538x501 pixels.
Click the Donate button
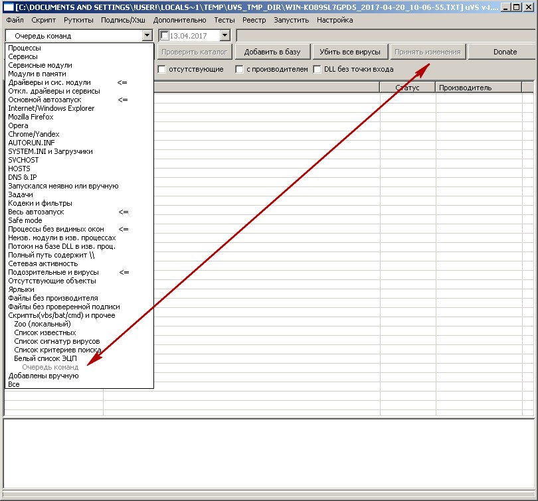tap(505, 52)
